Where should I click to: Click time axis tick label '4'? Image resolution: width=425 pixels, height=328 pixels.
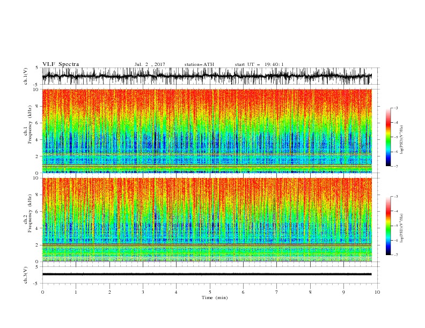click(x=177, y=292)
